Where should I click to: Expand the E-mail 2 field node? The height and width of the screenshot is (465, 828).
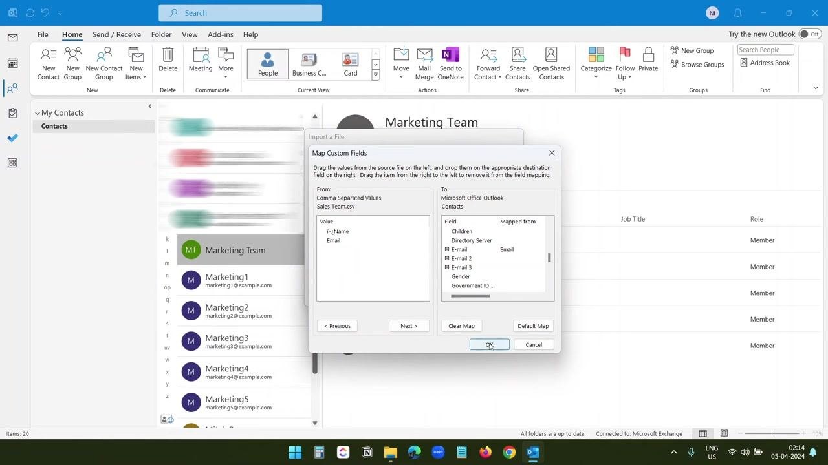click(x=446, y=258)
